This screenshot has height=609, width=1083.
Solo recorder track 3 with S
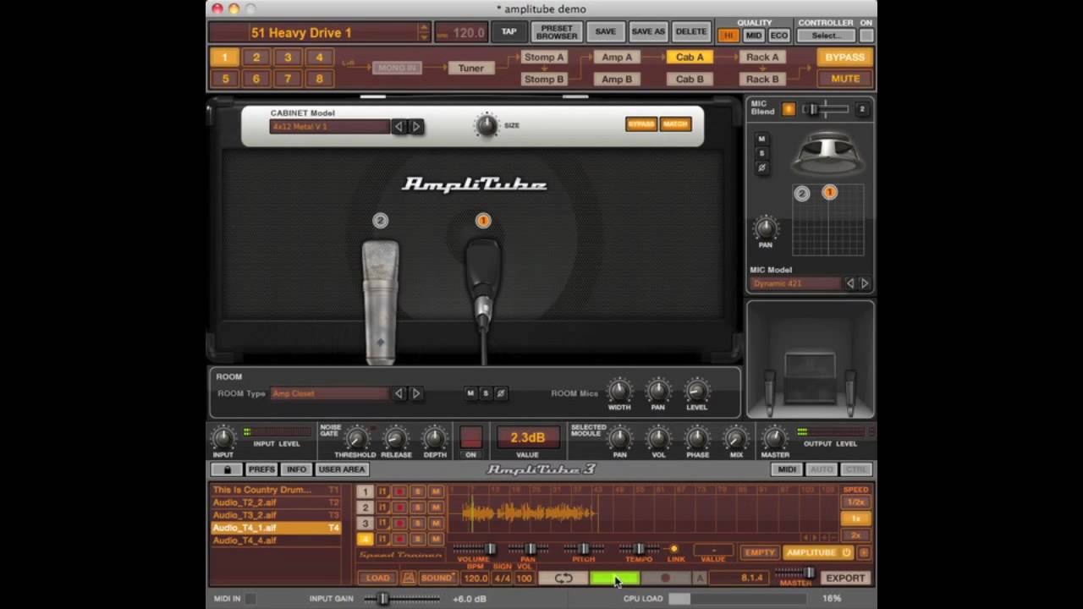pyautogui.click(x=418, y=523)
